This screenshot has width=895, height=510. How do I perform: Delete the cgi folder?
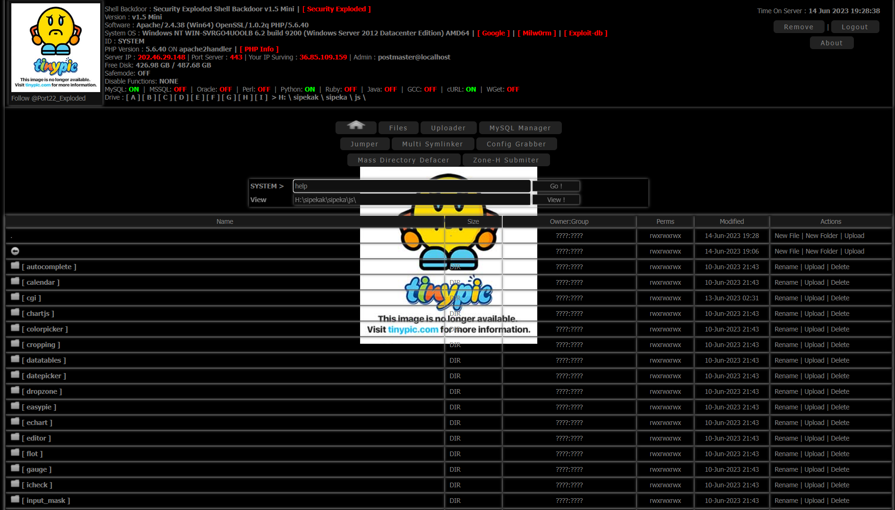tap(840, 298)
